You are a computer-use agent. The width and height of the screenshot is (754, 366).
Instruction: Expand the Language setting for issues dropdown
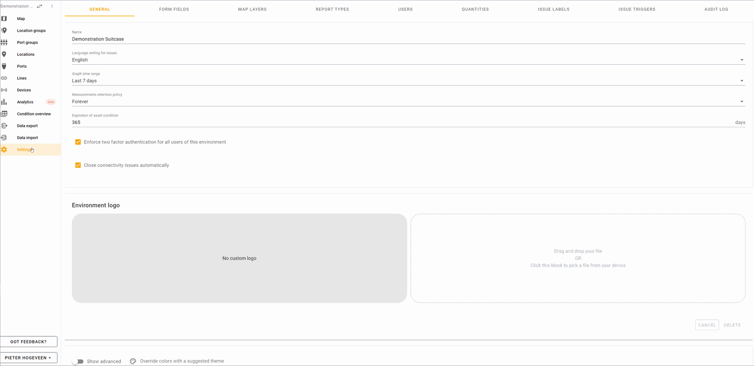(741, 60)
